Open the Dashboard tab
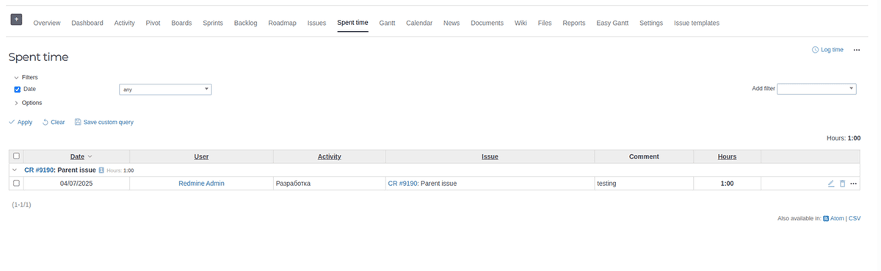This screenshot has width=881, height=271. pos(87,23)
